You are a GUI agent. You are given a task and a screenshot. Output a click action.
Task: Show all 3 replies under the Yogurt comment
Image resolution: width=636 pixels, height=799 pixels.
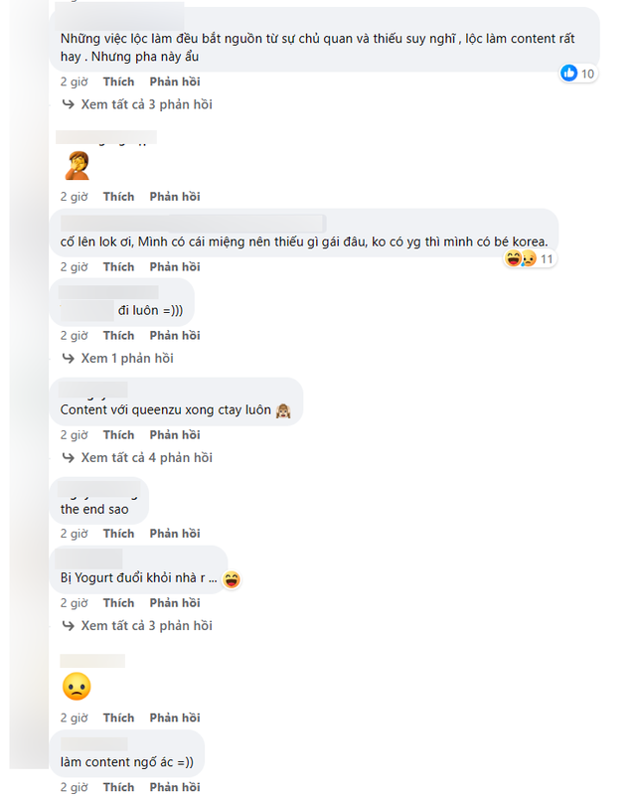(x=145, y=625)
